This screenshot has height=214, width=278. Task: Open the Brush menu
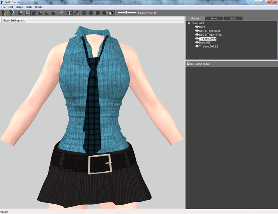pyautogui.click(x=38, y=7)
